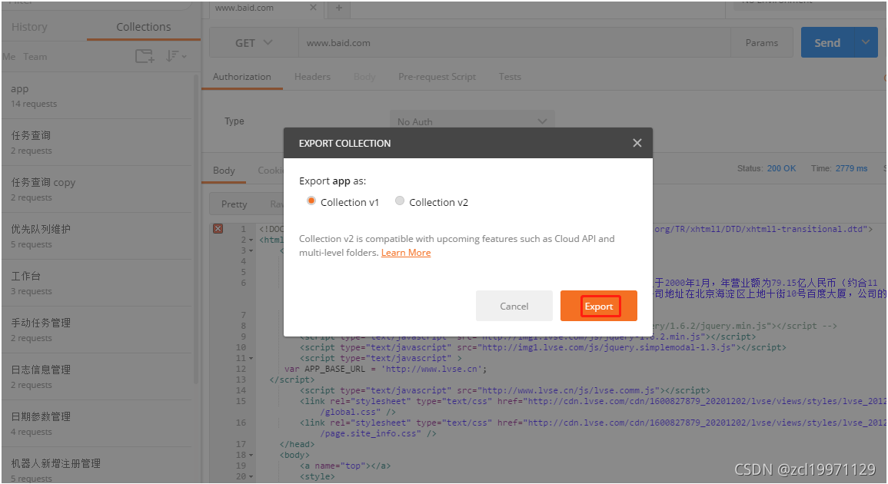Click the red error marker on line 1

point(218,229)
